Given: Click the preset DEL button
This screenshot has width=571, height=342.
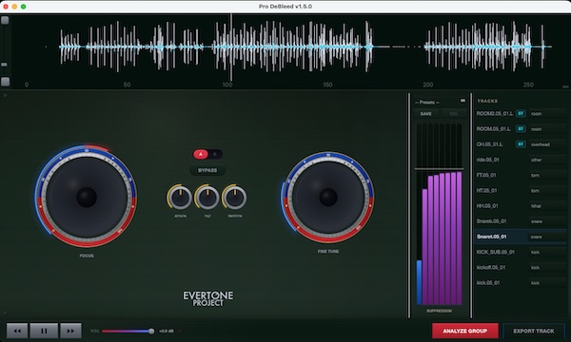Looking at the screenshot, I should [454, 114].
